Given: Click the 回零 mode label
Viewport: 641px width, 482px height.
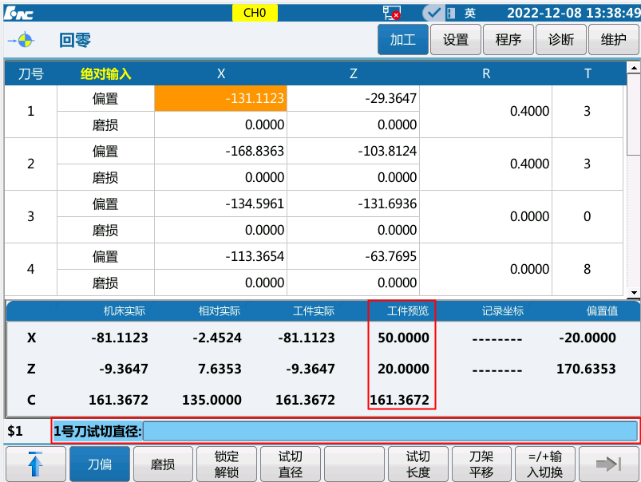Looking at the screenshot, I should point(75,41).
